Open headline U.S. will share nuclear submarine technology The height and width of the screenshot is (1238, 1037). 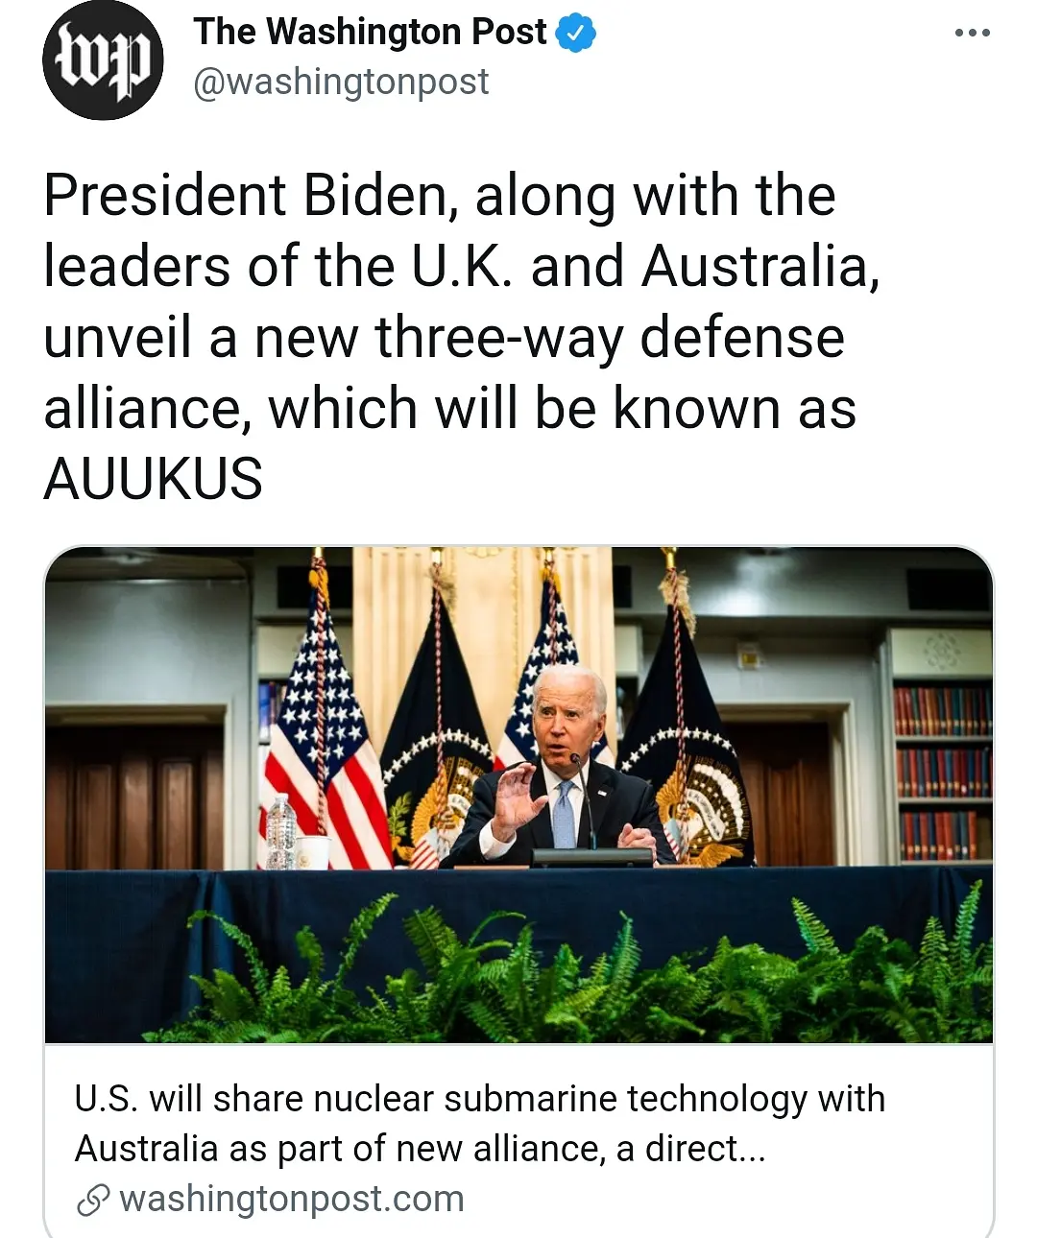(x=480, y=1099)
